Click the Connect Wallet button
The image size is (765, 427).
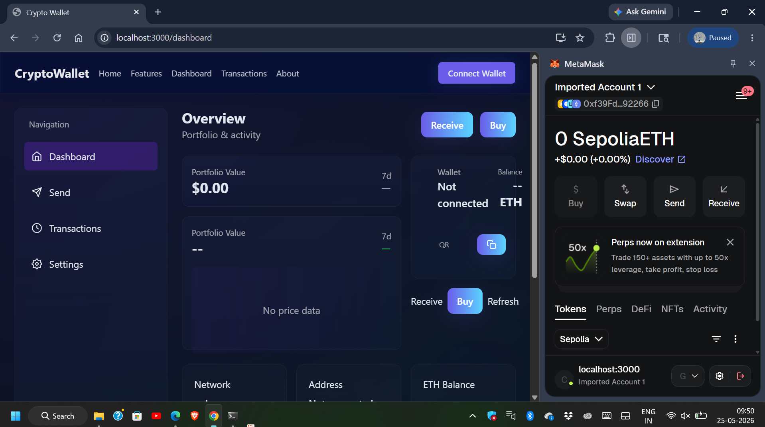(x=477, y=73)
